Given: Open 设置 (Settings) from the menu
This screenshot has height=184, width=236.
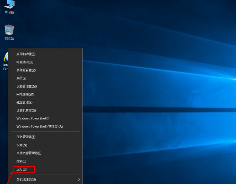Looking at the screenshot, I should 22,145.
